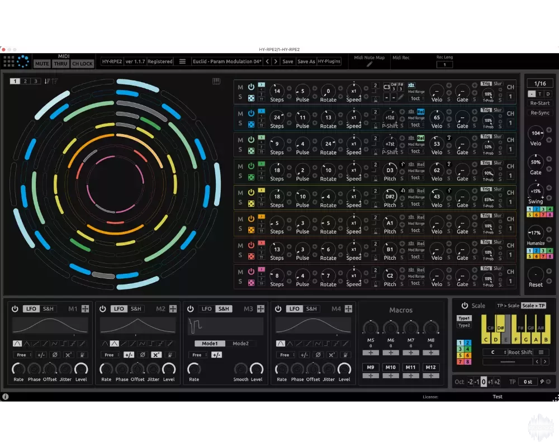This screenshot has width=559, height=447.
Task: Click the Rate knob in the M1 LFO
Action: tap(18, 369)
